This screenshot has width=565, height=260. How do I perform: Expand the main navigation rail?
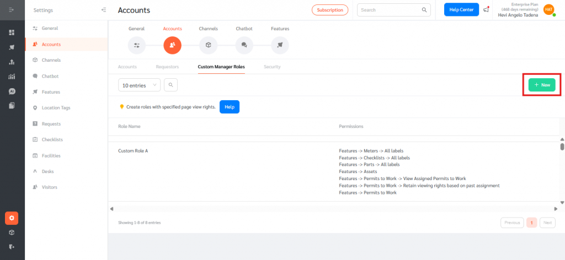(12, 10)
